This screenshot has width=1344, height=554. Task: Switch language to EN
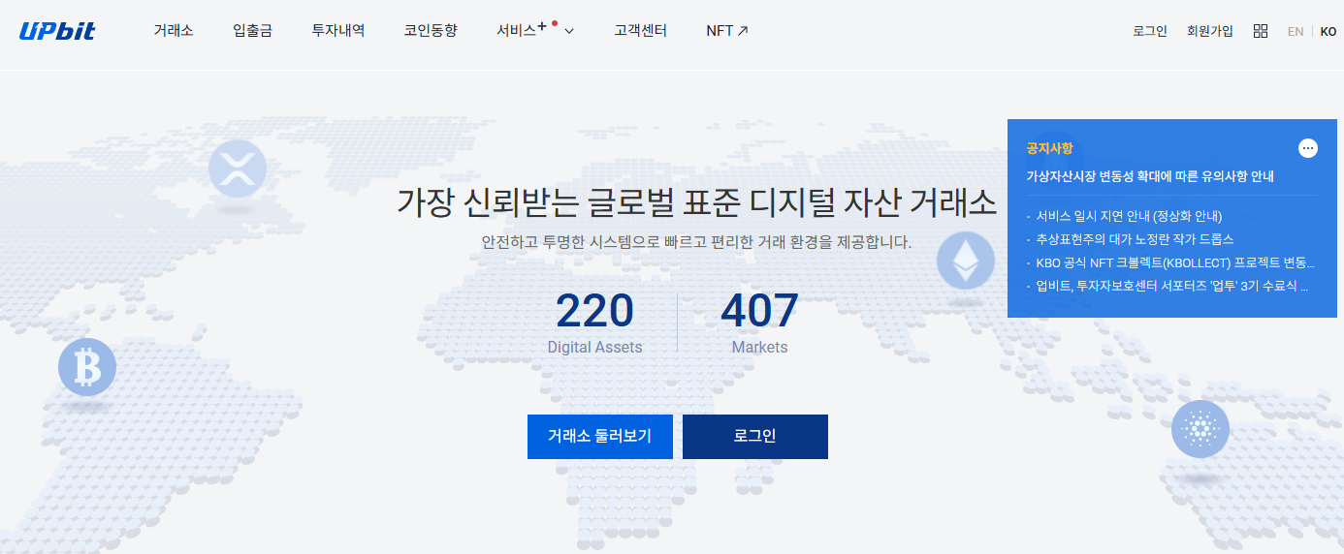(1296, 31)
